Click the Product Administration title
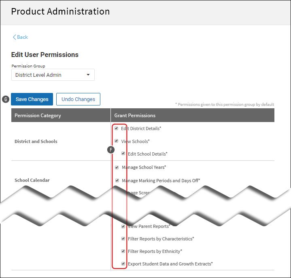Screen dimensions: 291x278 60,11
